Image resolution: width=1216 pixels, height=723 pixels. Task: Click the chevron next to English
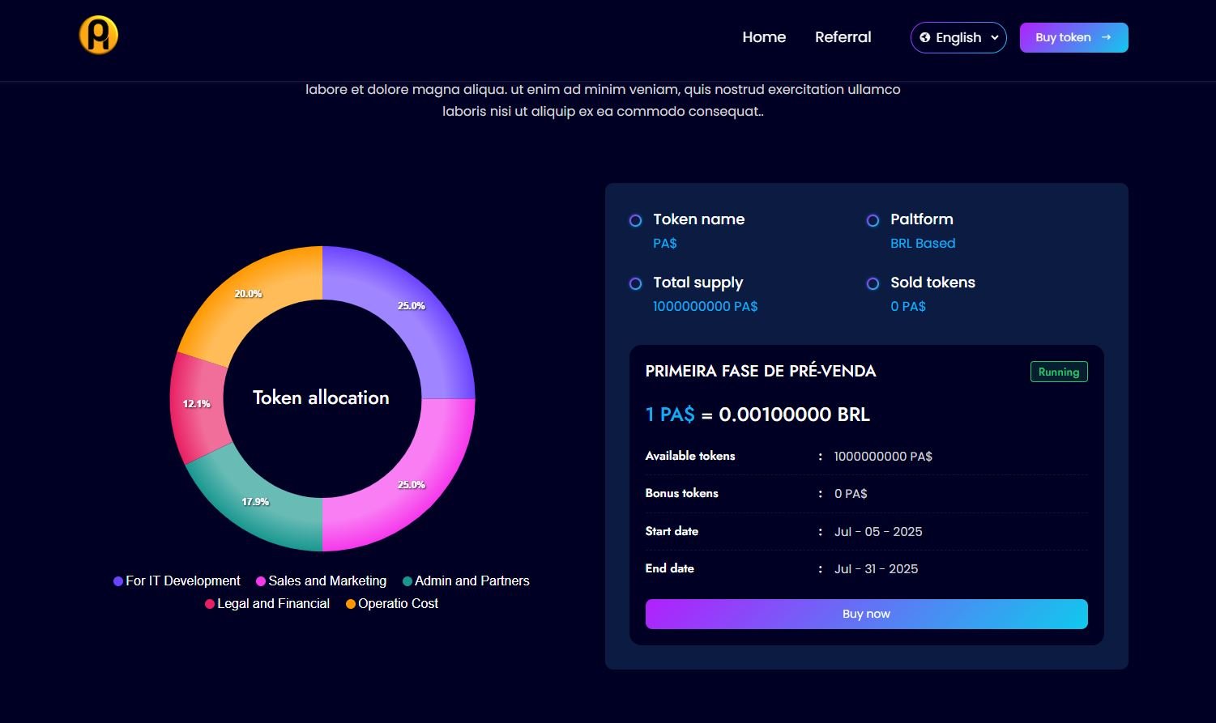pyautogui.click(x=993, y=37)
